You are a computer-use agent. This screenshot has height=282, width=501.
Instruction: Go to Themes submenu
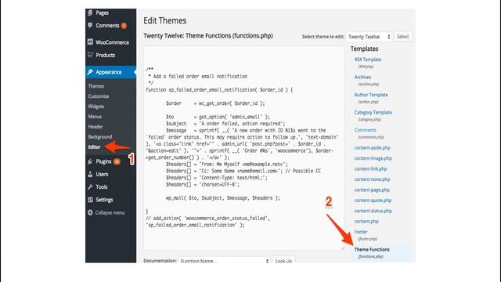(96, 86)
